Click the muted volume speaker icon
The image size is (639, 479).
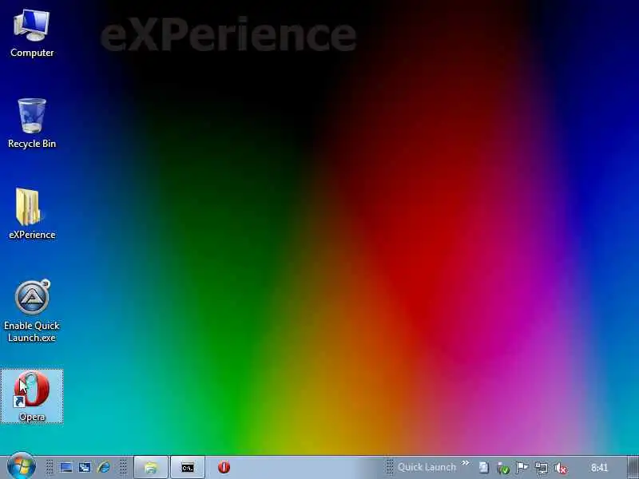click(x=562, y=469)
